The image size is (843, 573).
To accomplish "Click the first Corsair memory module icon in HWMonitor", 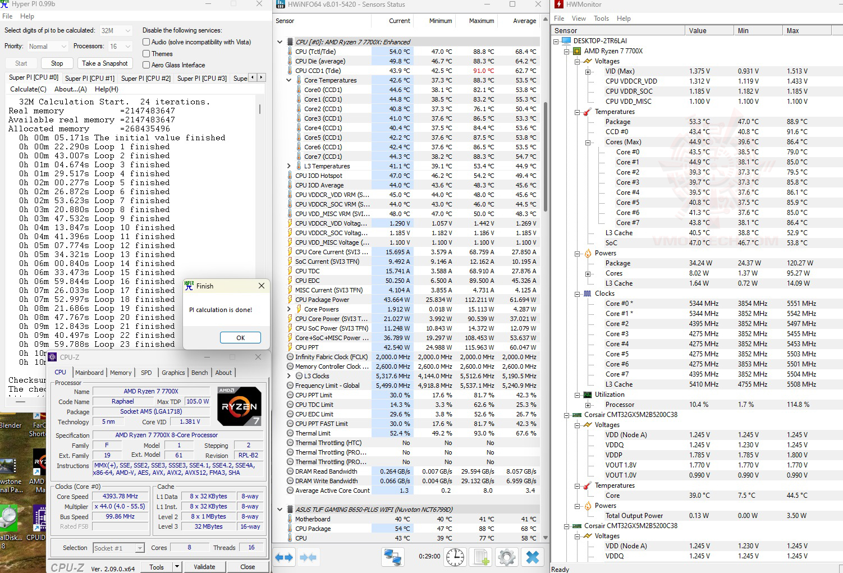I will 576,415.
